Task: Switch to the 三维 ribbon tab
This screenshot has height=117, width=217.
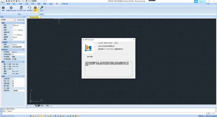Action: pos(27,4)
